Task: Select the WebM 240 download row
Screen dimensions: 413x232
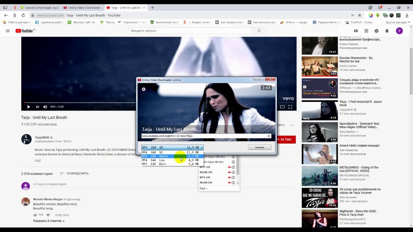Action: tap(217, 183)
